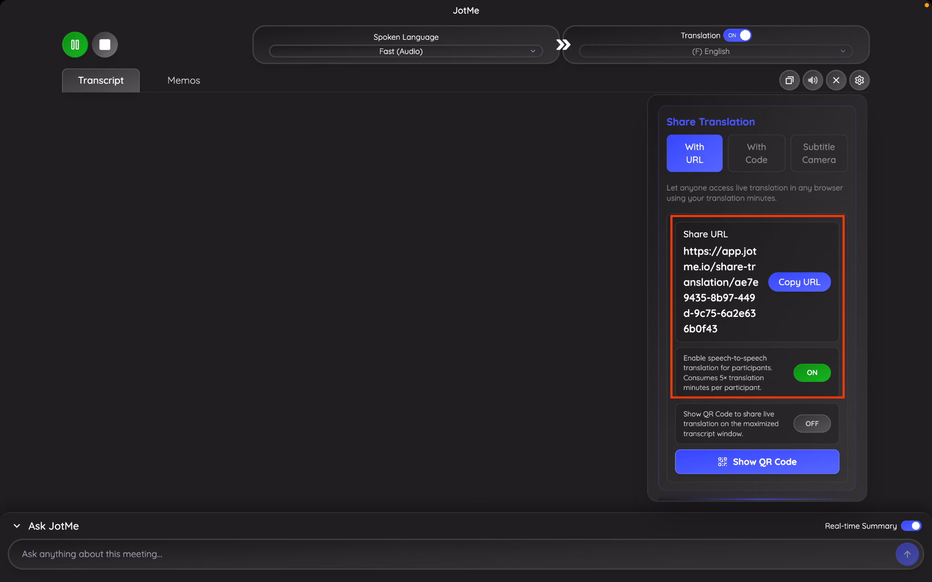Select the With URL sharing option
This screenshot has width=932, height=582.
[x=694, y=153]
